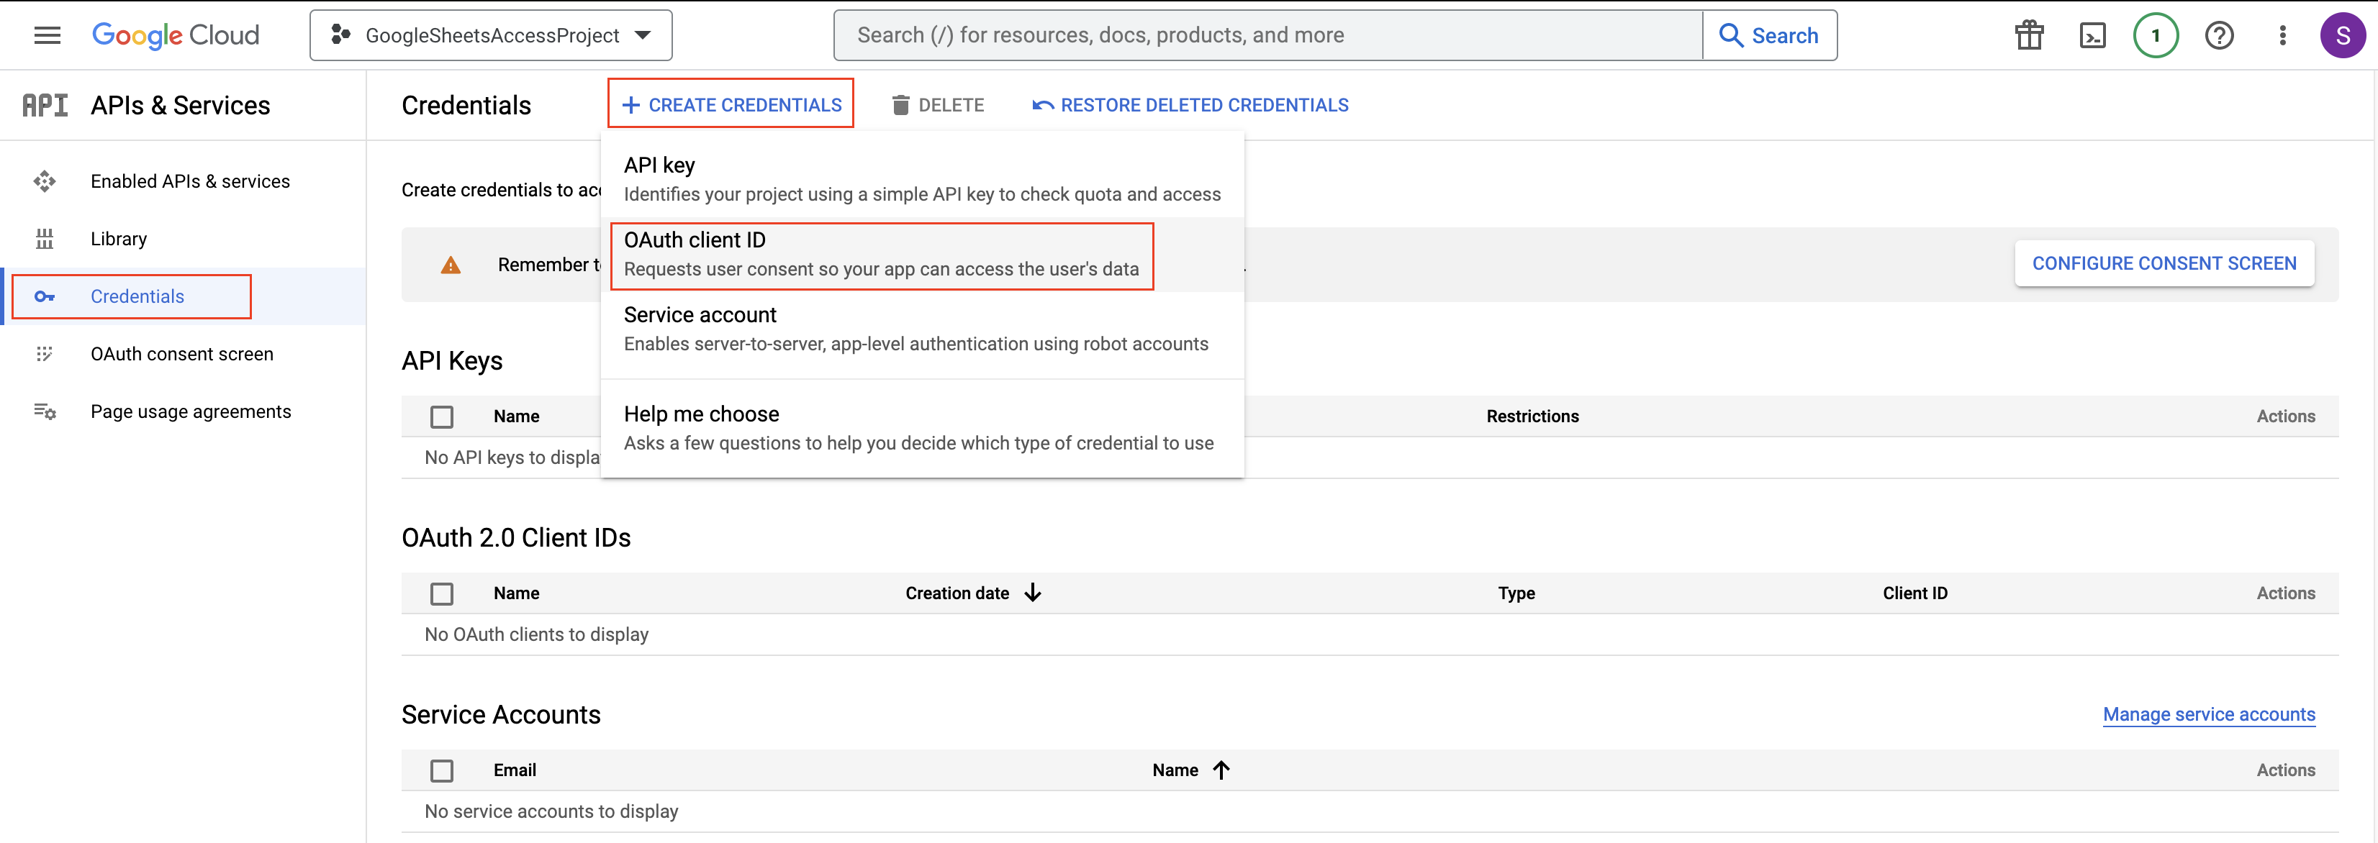This screenshot has width=2378, height=843.
Task: Click the resources search input field
Action: [x=1267, y=35]
